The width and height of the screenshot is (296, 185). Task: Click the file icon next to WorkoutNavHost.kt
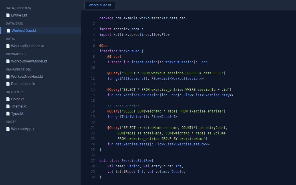pyautogui.click(x=8, y=76)
